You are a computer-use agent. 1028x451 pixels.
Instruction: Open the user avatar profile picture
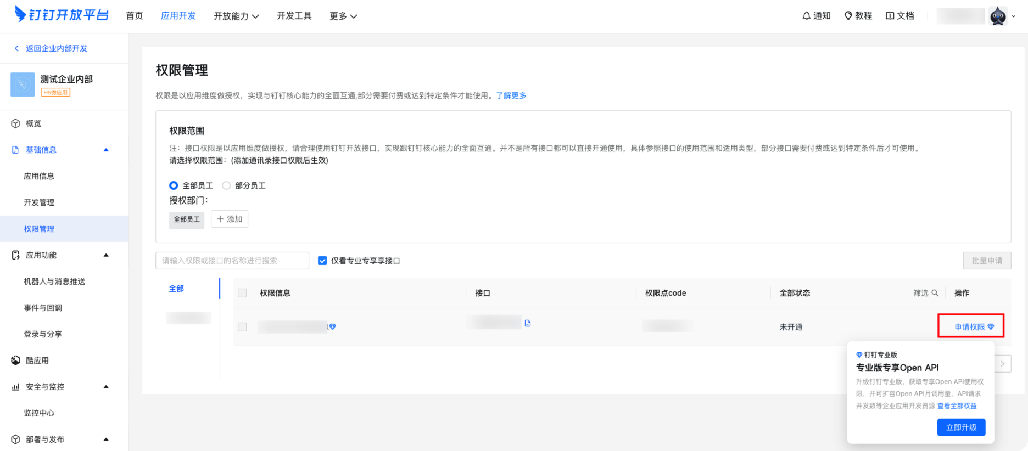click(998, 16)
